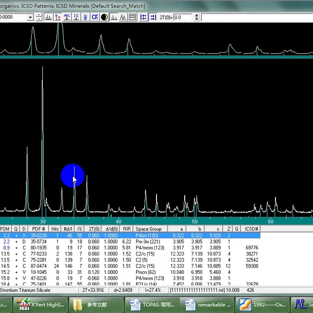The width and height of the screenshot is (313, 313).
Task: Select the PDF 39-0228 row
Action: pyautogui.click(x=39, y=236)
